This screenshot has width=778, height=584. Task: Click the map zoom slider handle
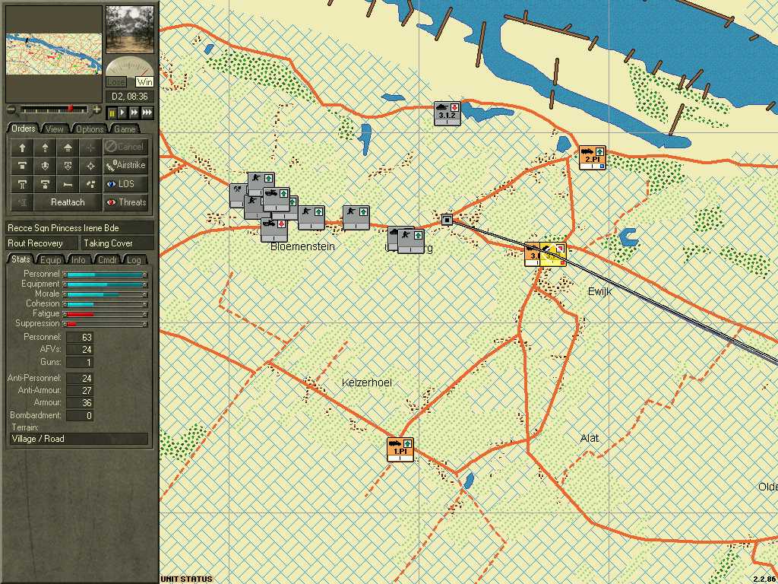tap(71, 108)
